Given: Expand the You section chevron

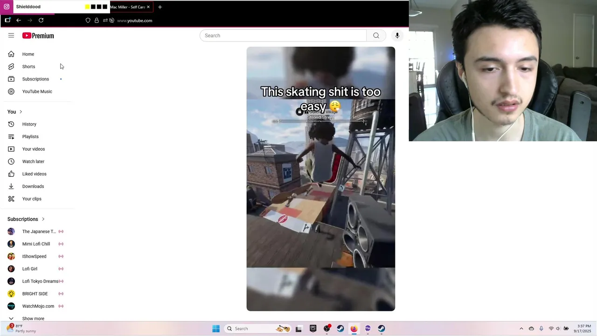Looking at the screenshot, I should point(21,112).
